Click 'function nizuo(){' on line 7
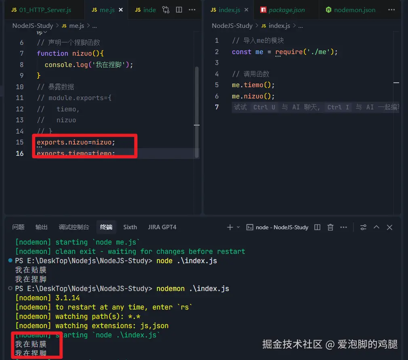 coord(70,54)
